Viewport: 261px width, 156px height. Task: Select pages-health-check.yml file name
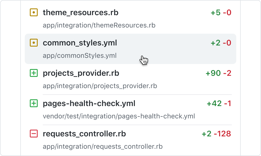coord(89,104)
